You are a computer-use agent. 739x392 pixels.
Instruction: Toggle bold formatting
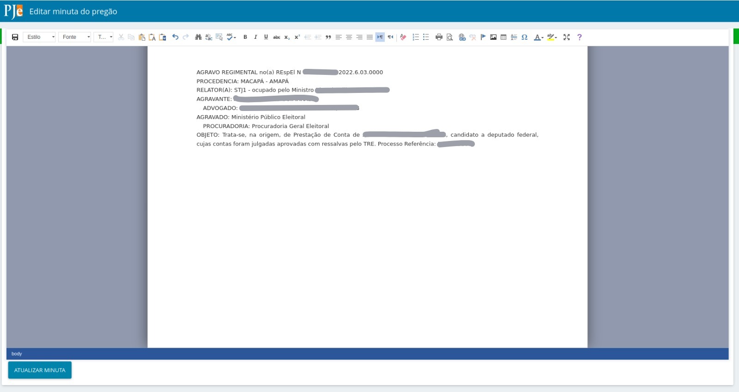click(245, 37)
